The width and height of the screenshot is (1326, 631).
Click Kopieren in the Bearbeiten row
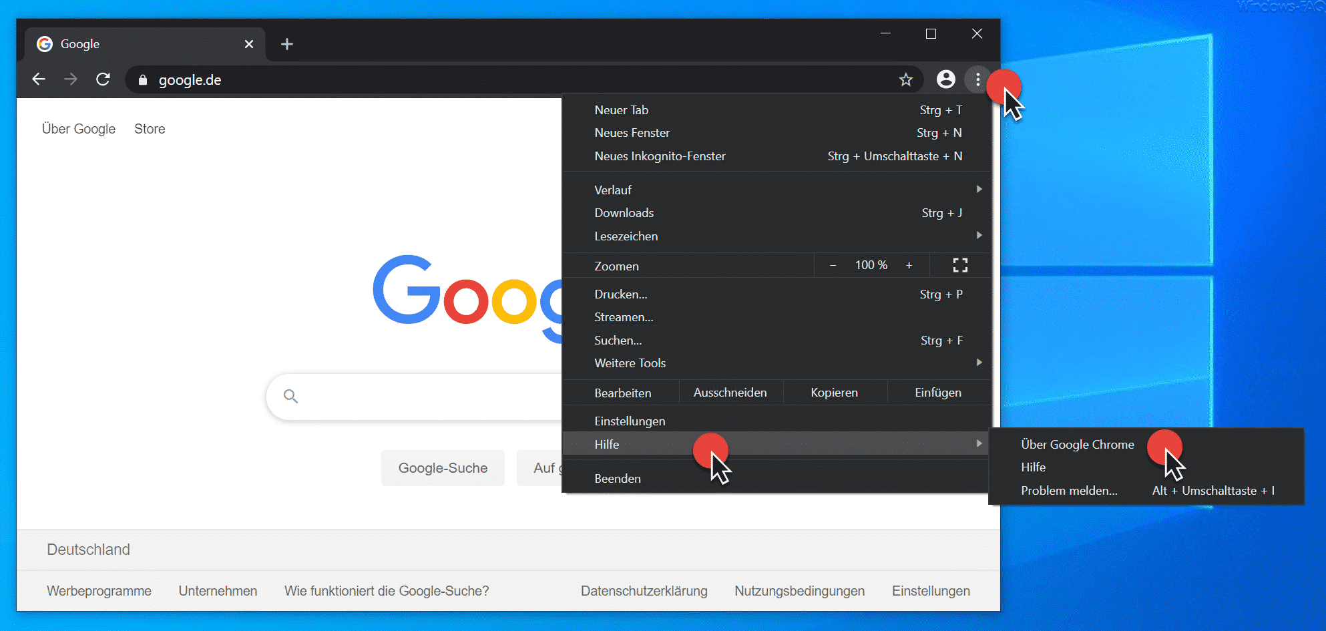(x=835, y=393)
